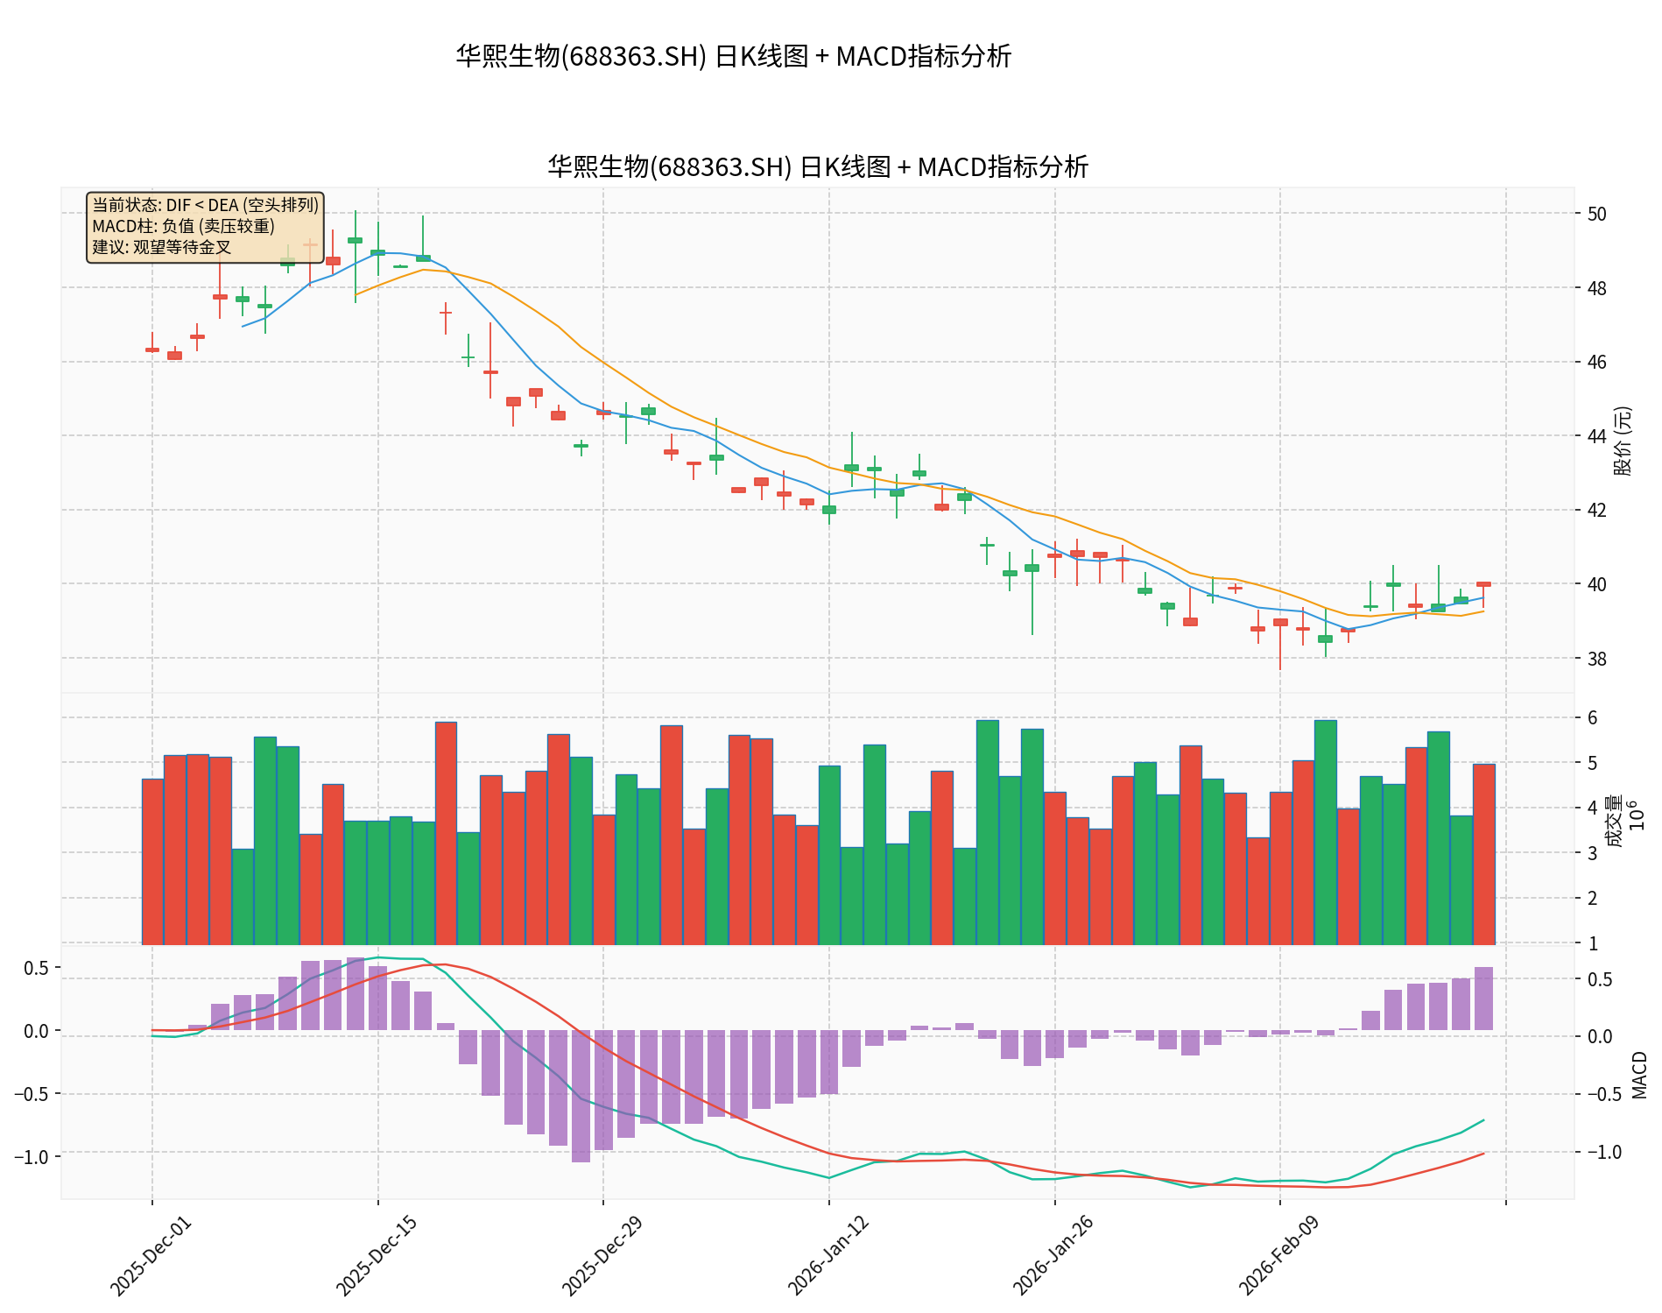The image size is (1662, 1313).
Task: Click the '成交量' volume axis label
Action: [x=1614, y=820]
